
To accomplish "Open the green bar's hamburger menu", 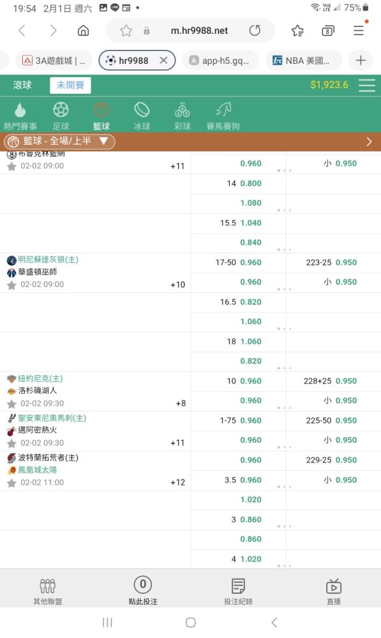I will click(x=367, y=85).
